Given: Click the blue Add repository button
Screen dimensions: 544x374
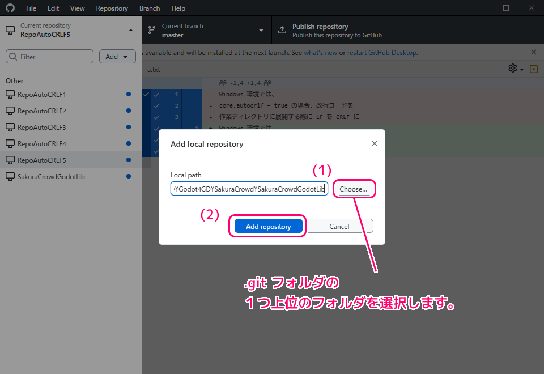Looking at the screenshot, I should point(268,226).
